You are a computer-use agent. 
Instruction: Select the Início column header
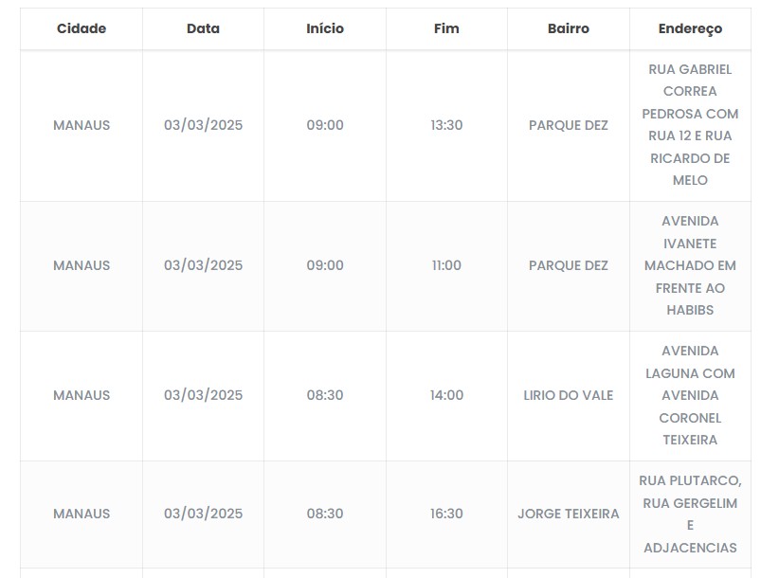[325, 28]
